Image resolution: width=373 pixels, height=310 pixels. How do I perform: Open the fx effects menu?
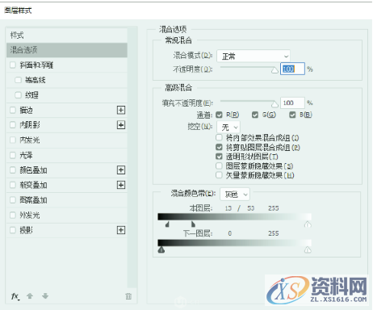pos(15,296)
